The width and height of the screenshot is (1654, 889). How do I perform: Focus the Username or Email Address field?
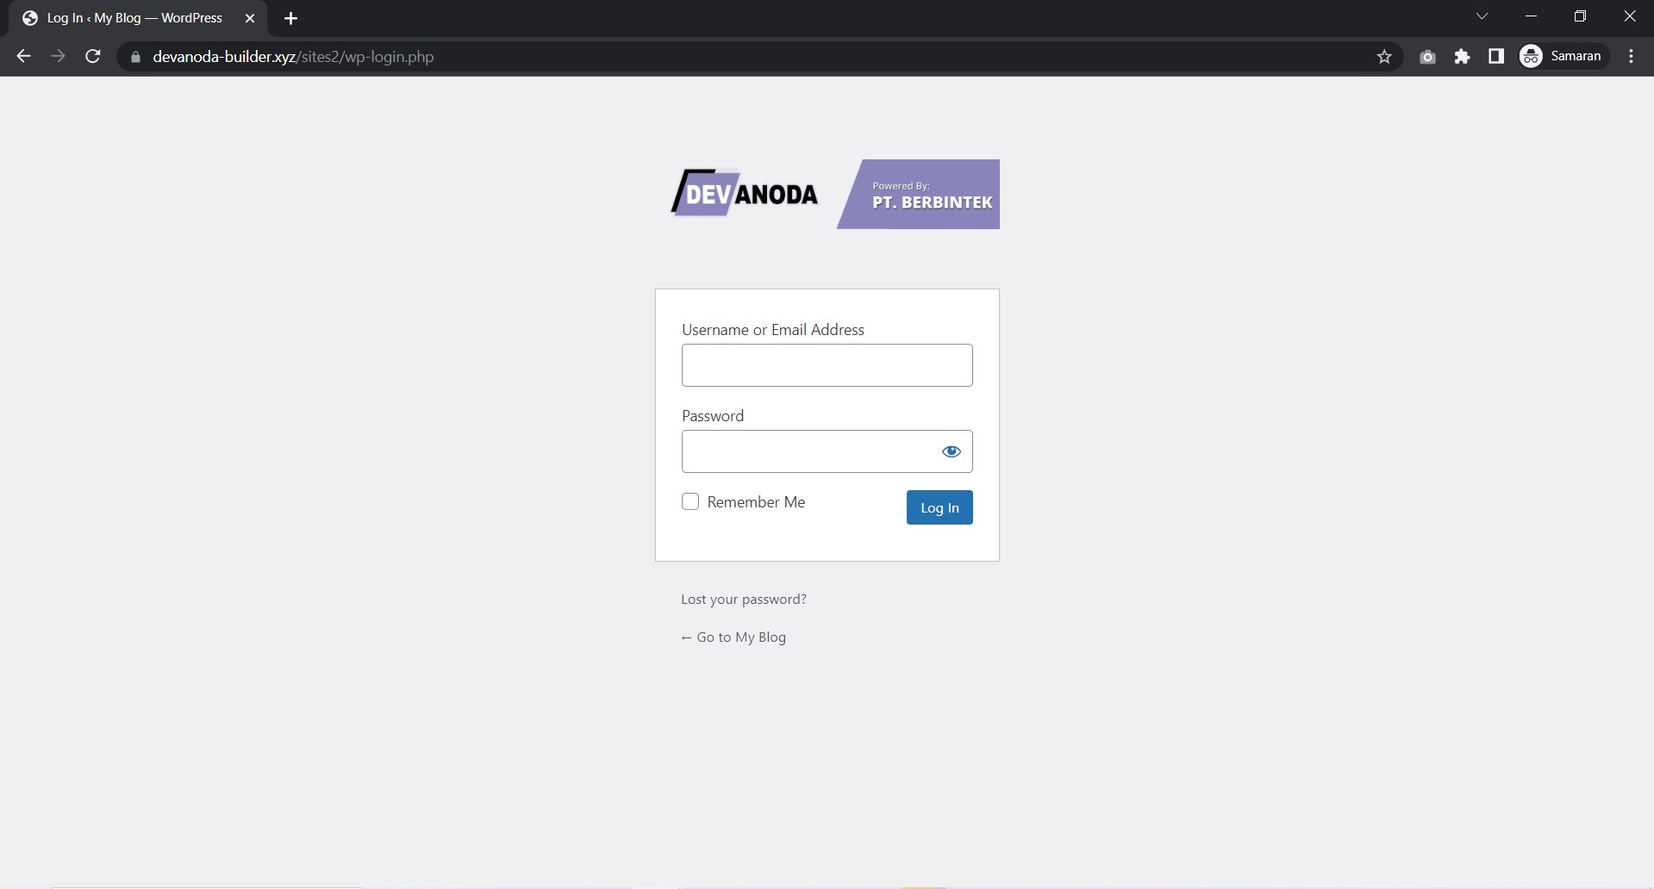[827, 365]
